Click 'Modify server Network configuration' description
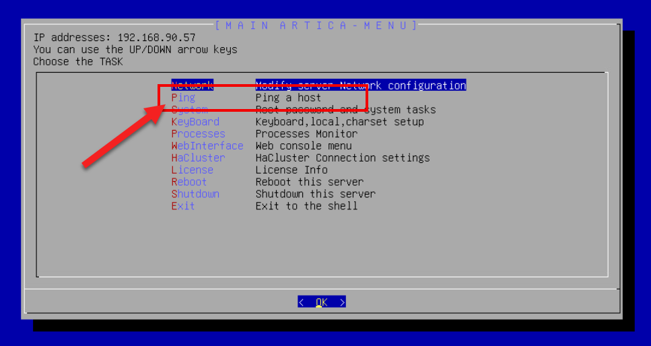 pyautogui.click(x=360, y=85)
